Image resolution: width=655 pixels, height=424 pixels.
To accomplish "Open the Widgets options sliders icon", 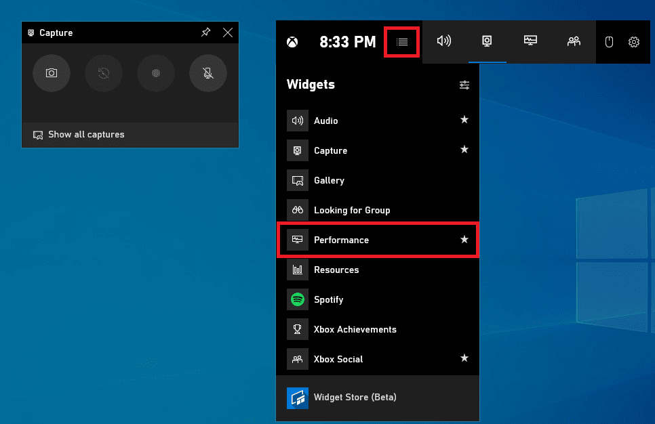I will click(x=464, y=85).
